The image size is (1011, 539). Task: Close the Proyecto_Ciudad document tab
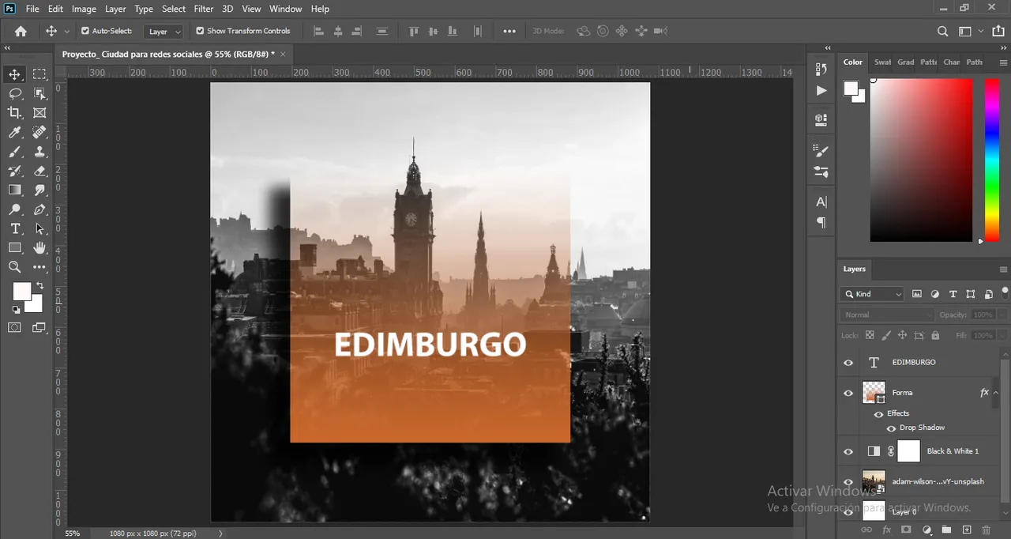(283, 54)
